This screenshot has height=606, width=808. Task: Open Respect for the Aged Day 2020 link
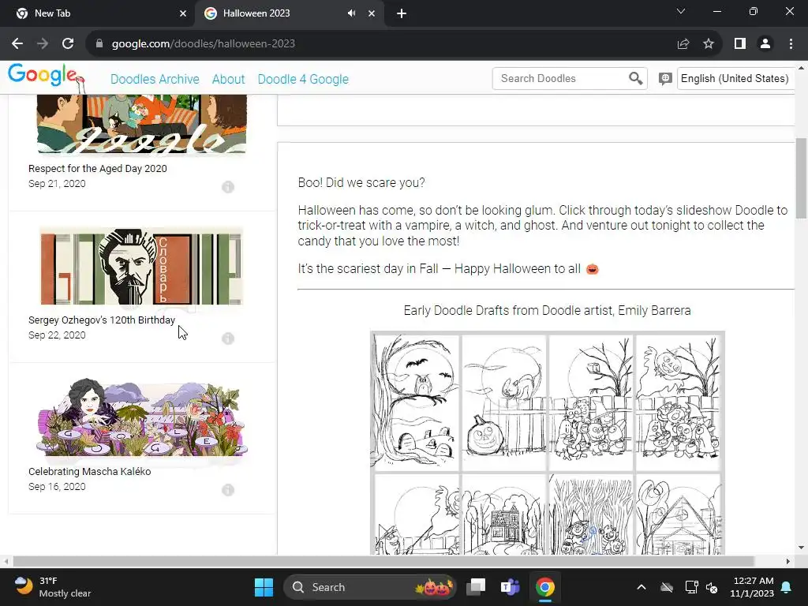(x=97, y=169)
